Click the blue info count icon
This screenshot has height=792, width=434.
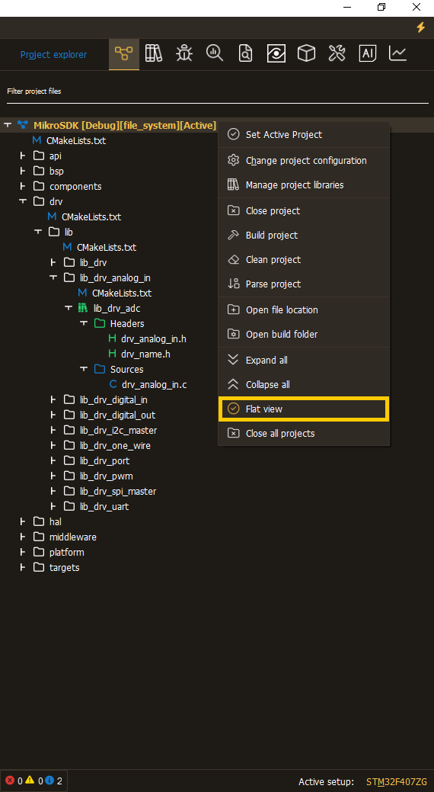49,781
